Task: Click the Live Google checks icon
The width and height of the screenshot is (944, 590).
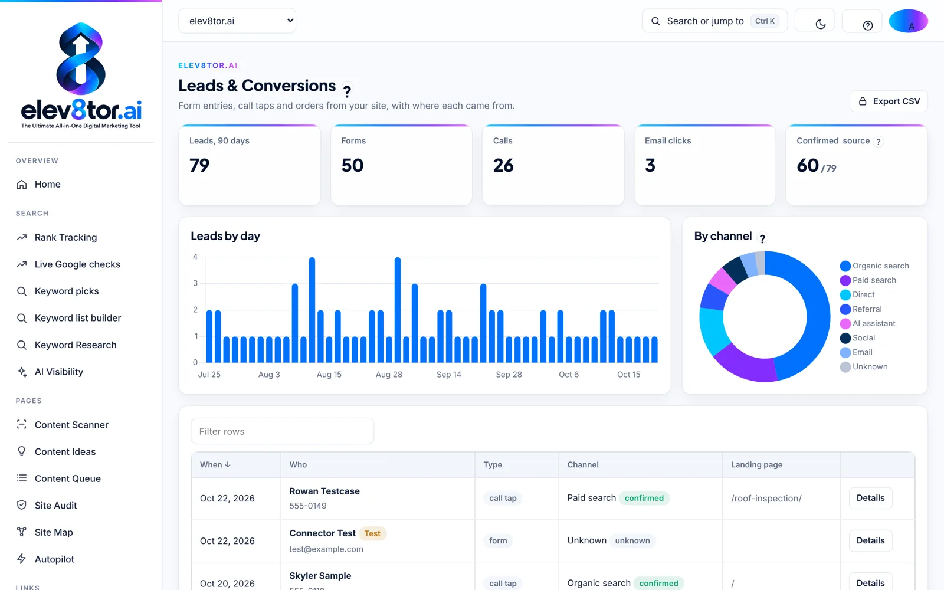Action: point(22,264)
